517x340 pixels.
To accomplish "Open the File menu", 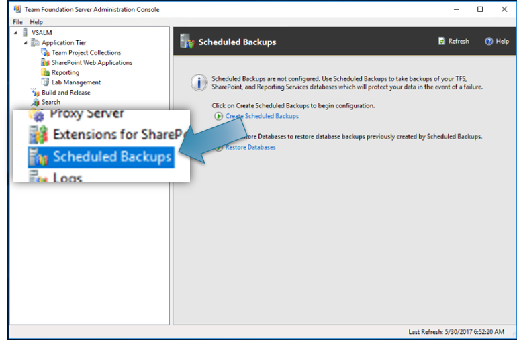I will [x=18, y=22].
